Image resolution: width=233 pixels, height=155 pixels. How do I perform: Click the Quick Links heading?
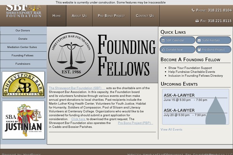(x=173, y=32)
